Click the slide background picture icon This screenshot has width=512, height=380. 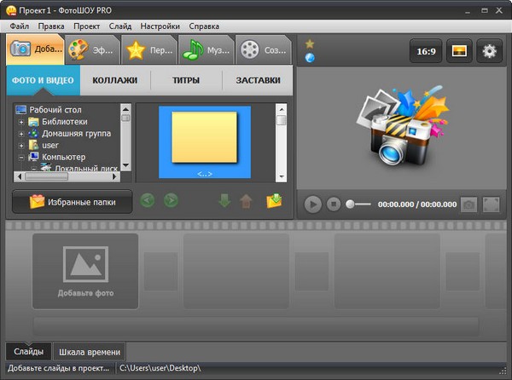(458, 51)
